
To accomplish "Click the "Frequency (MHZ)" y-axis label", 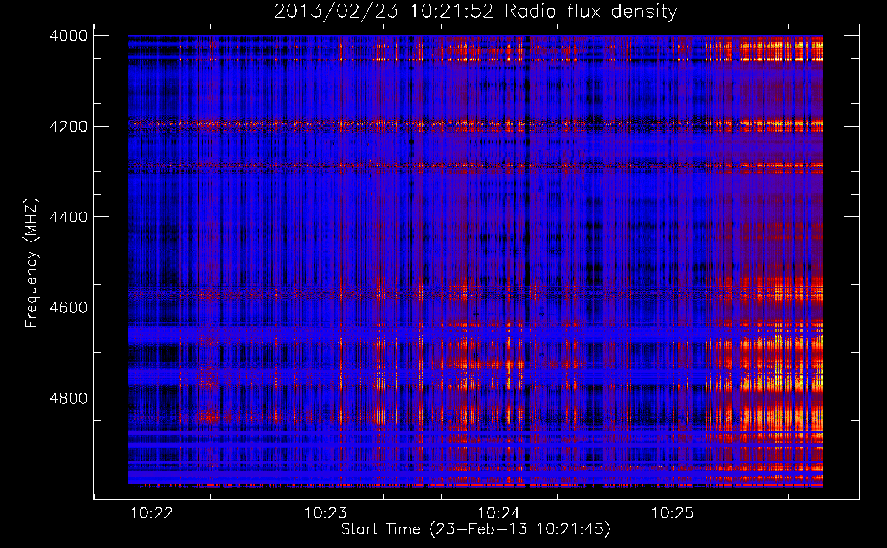I will click(x=31, y=263).
